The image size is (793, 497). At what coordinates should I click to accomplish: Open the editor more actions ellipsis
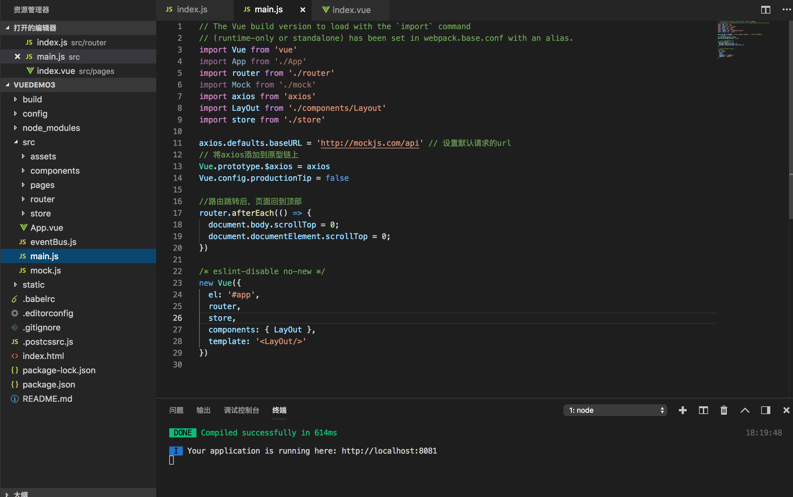click(x=787, y=10)
